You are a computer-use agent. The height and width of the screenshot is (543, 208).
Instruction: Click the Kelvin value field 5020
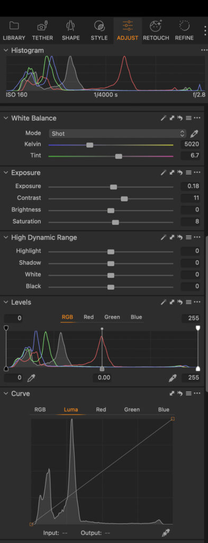[x=190, y=144]
